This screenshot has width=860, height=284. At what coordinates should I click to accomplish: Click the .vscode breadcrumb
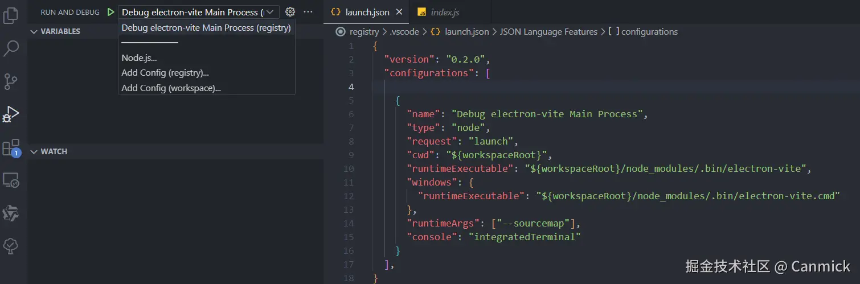(x=404, y=32)
